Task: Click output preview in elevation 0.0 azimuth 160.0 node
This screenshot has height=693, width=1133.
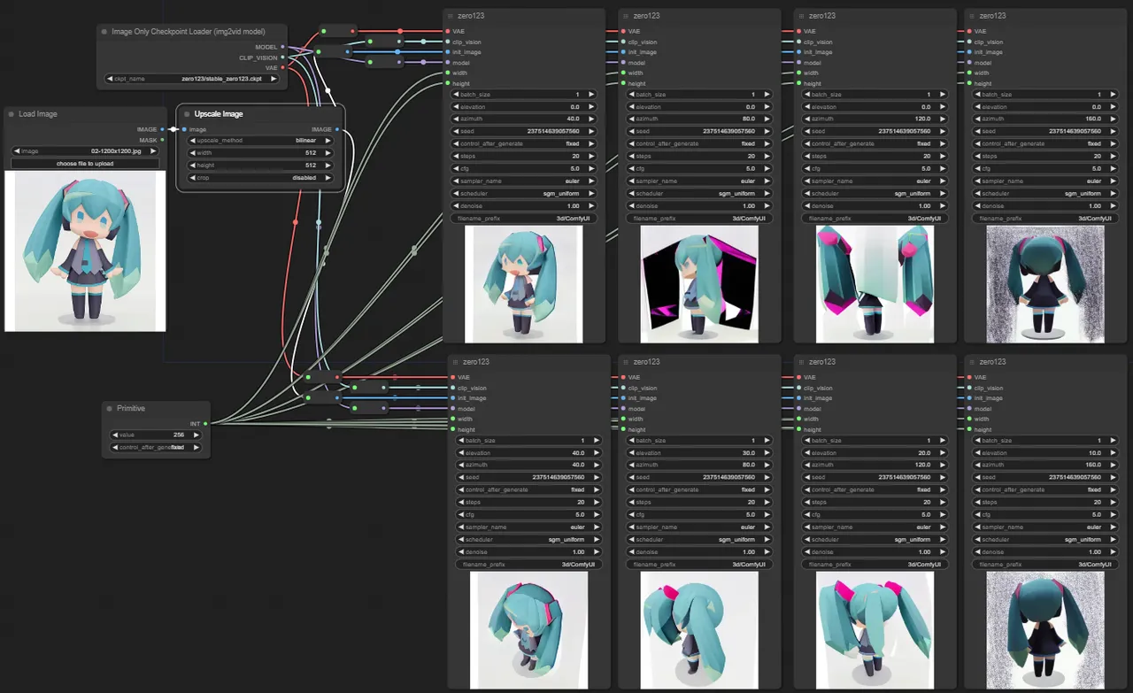Action: click(x=1044, y=284)
